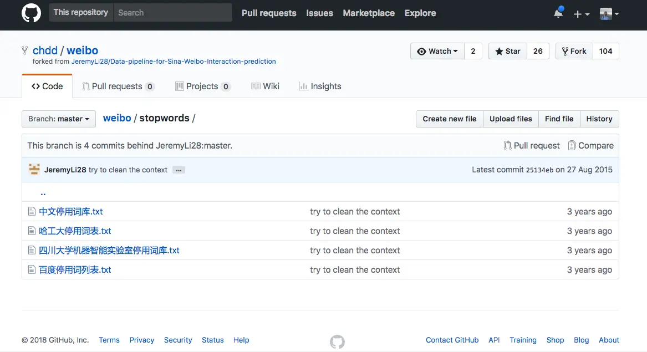The width and height of the screenshot is (647, 352).
Task: Switch to the Wiki tab
Action: 265,86
